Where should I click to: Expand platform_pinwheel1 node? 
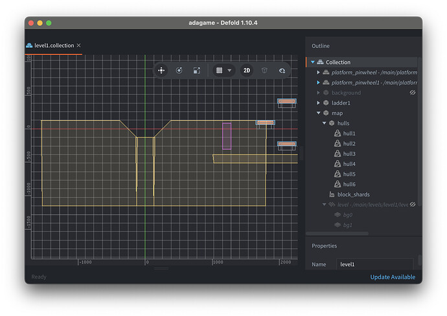coord(318,83)
